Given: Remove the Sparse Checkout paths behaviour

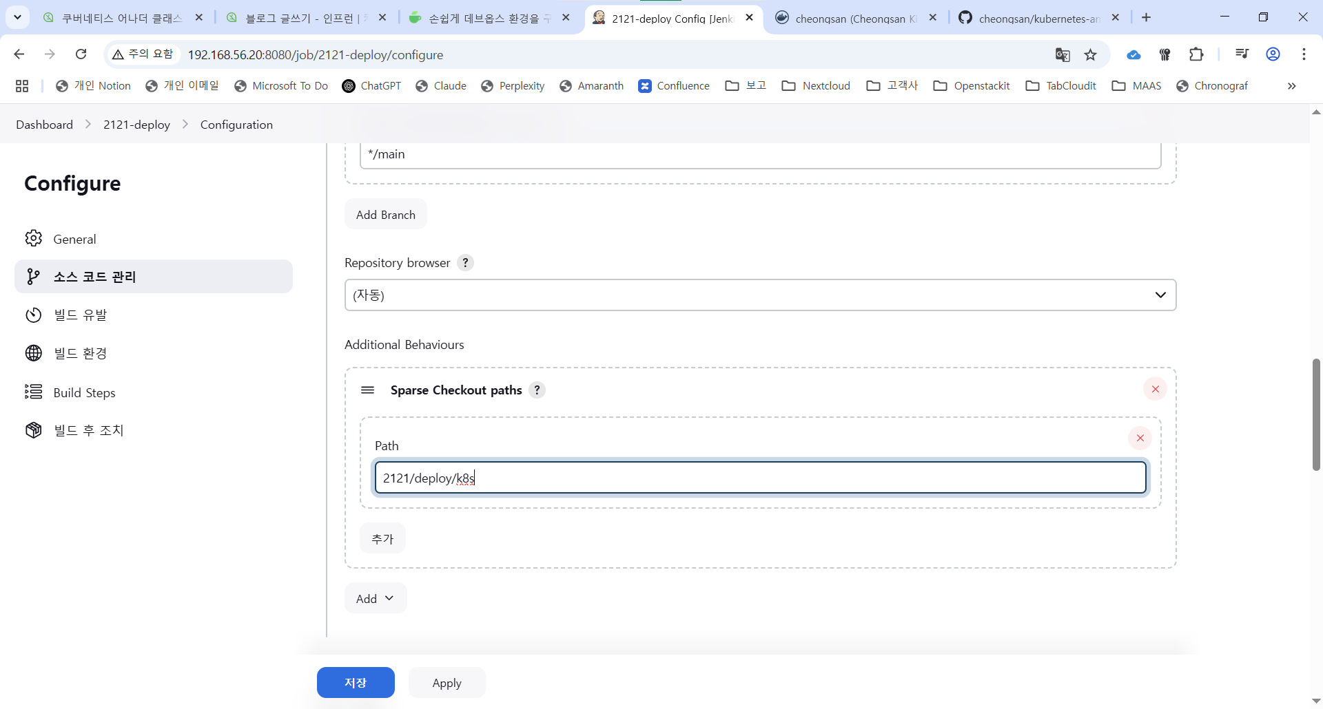Looking at the screenshot, I should [x=1156, y=389].
